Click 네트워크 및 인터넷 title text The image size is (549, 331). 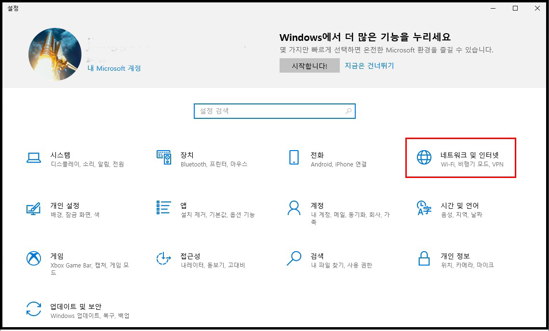(x=469, y=155)
